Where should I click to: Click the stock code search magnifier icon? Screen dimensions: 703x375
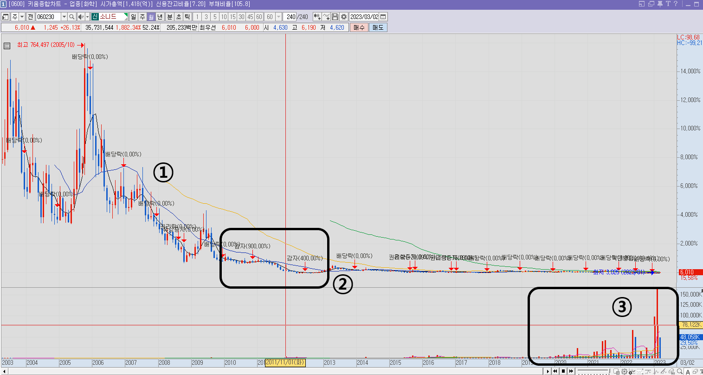tap(72, 17)
